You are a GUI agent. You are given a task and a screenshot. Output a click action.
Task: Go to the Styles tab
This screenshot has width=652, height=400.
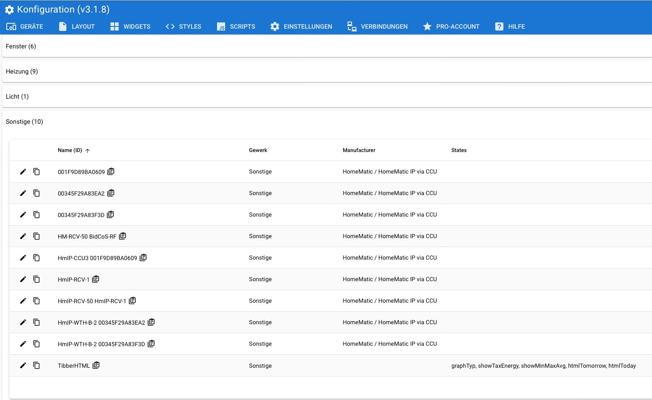(183, 26)
